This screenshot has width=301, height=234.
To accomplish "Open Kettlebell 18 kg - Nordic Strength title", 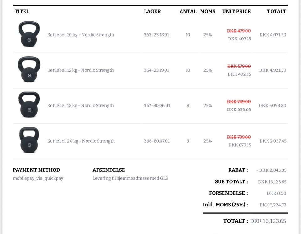I will tap(81, 105).
